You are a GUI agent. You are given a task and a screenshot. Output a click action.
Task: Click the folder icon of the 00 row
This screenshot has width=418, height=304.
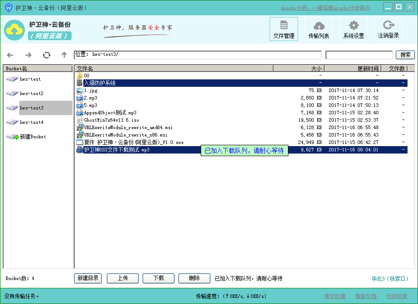(79, 75)
